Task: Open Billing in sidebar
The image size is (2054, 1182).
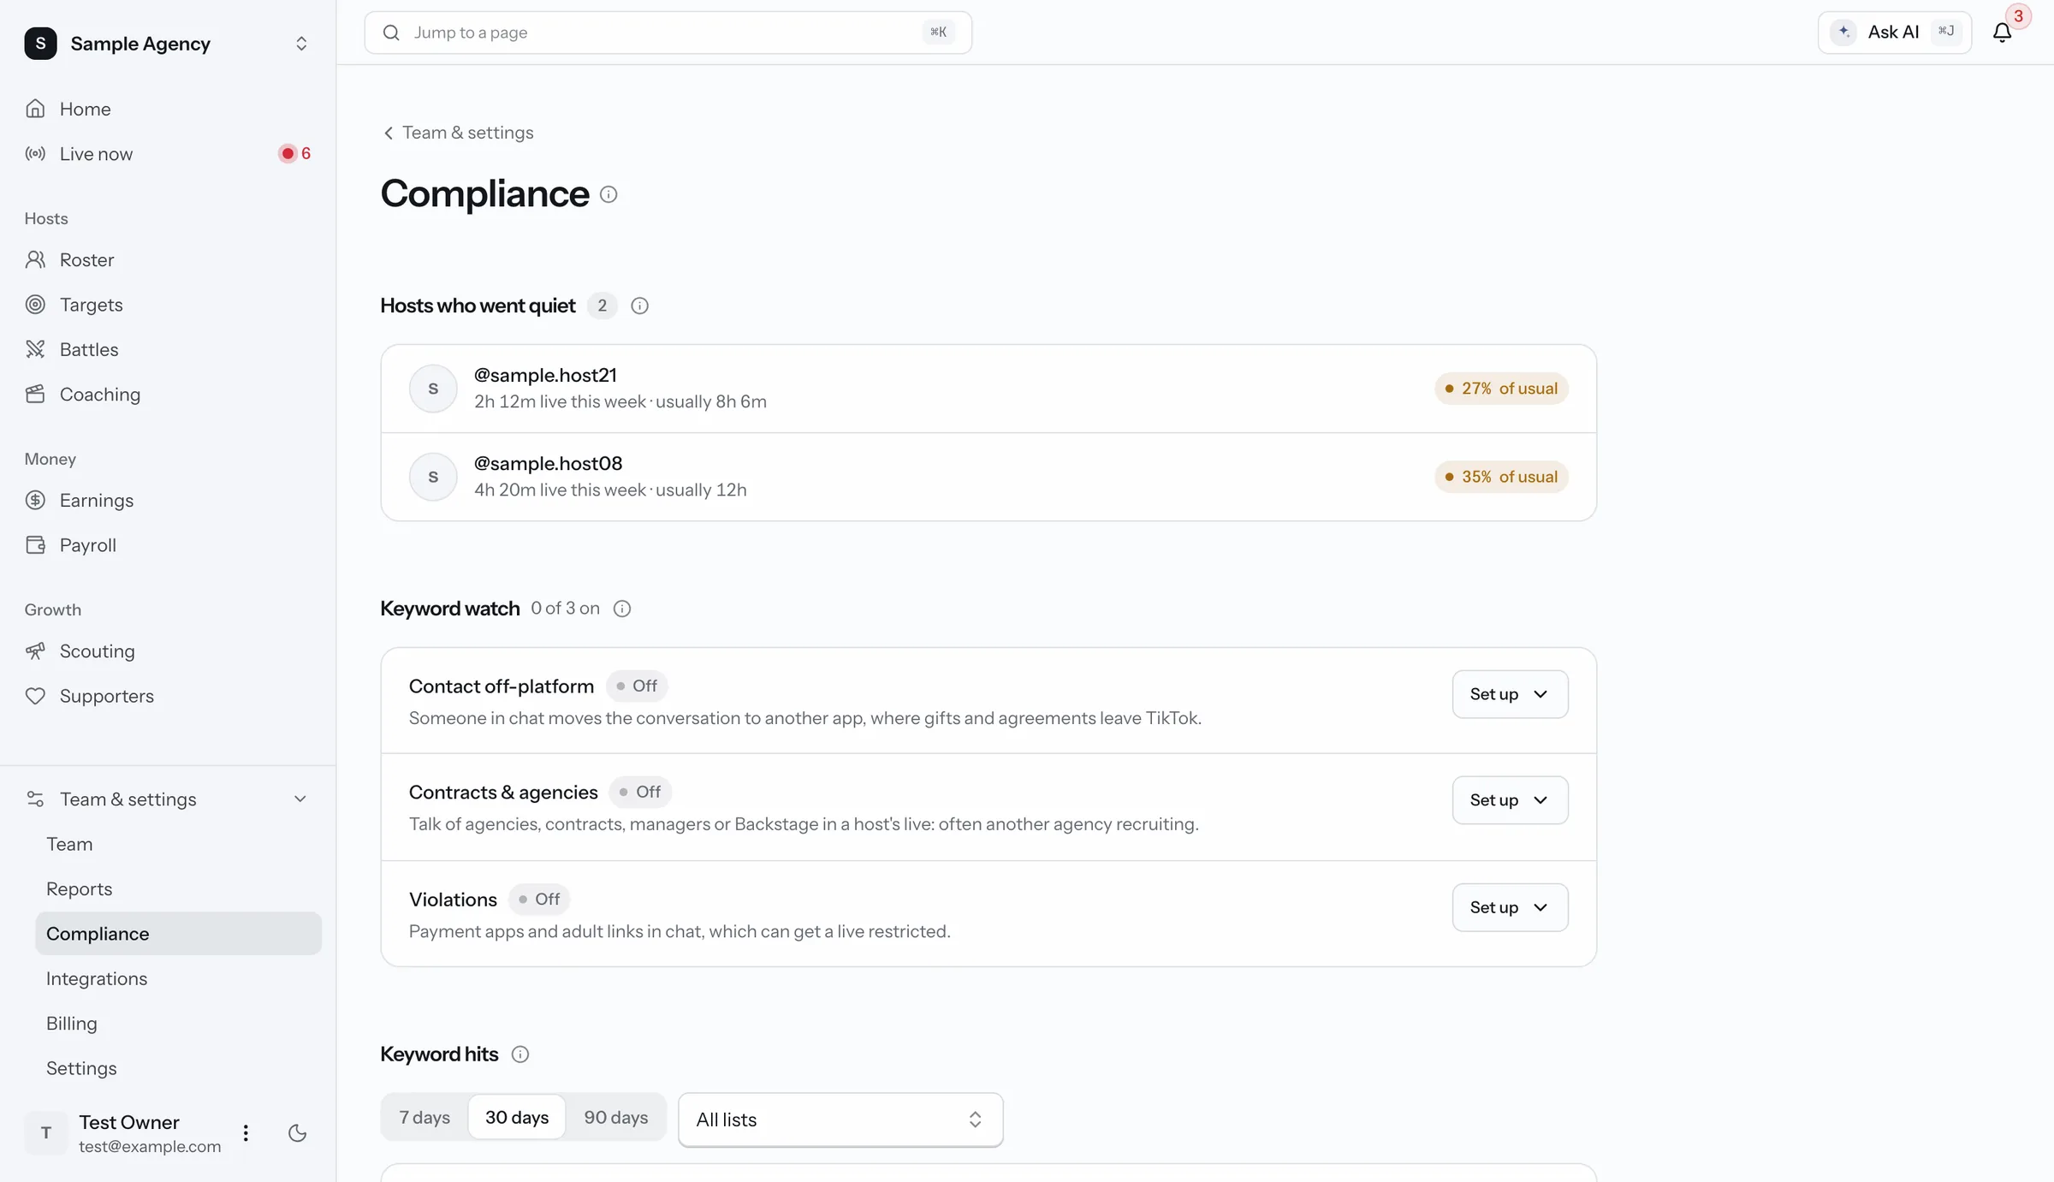Action: (x=178, y=1024)
